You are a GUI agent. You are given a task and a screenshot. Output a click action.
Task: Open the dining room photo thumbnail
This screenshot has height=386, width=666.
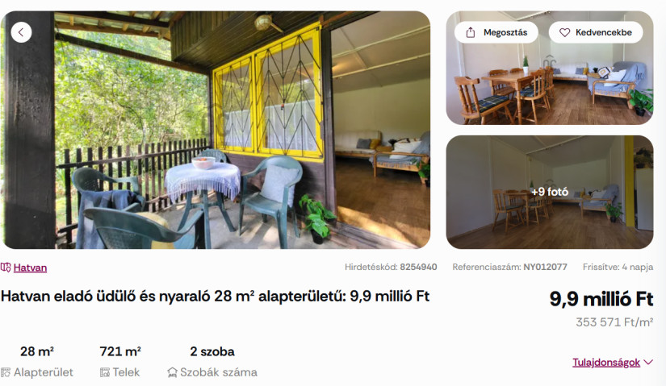coord(550,68)
